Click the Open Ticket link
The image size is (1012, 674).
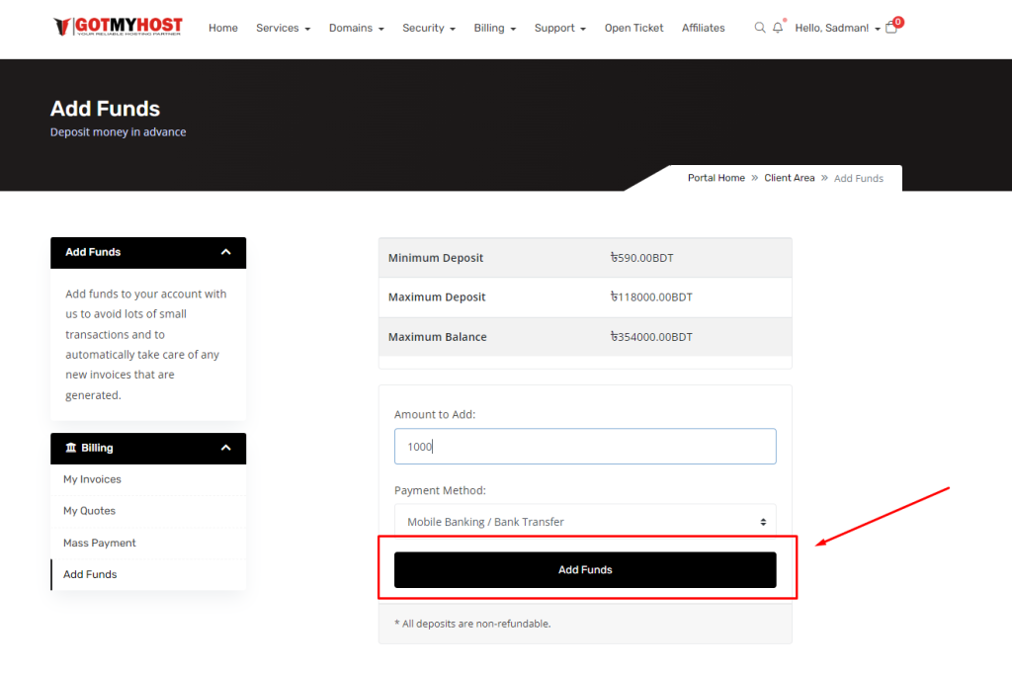coord(633,28)
